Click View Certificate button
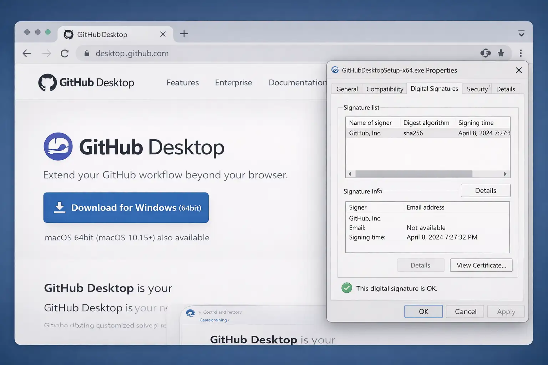This screenshot has width=548, height=365. coord(481,265)
